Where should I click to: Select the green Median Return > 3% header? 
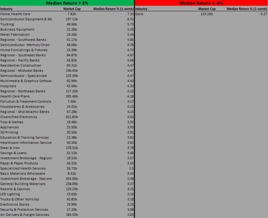(67, 3)
